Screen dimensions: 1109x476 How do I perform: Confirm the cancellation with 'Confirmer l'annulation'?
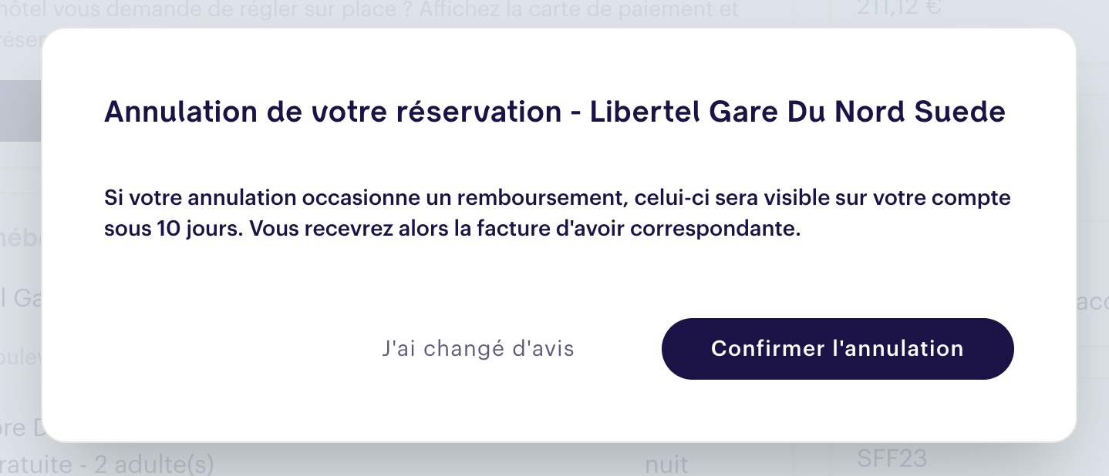click(837, 348)
